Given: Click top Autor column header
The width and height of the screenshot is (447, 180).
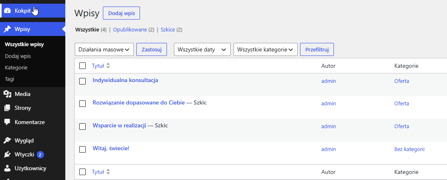Looking at the screenshot, I should (328, 66).
